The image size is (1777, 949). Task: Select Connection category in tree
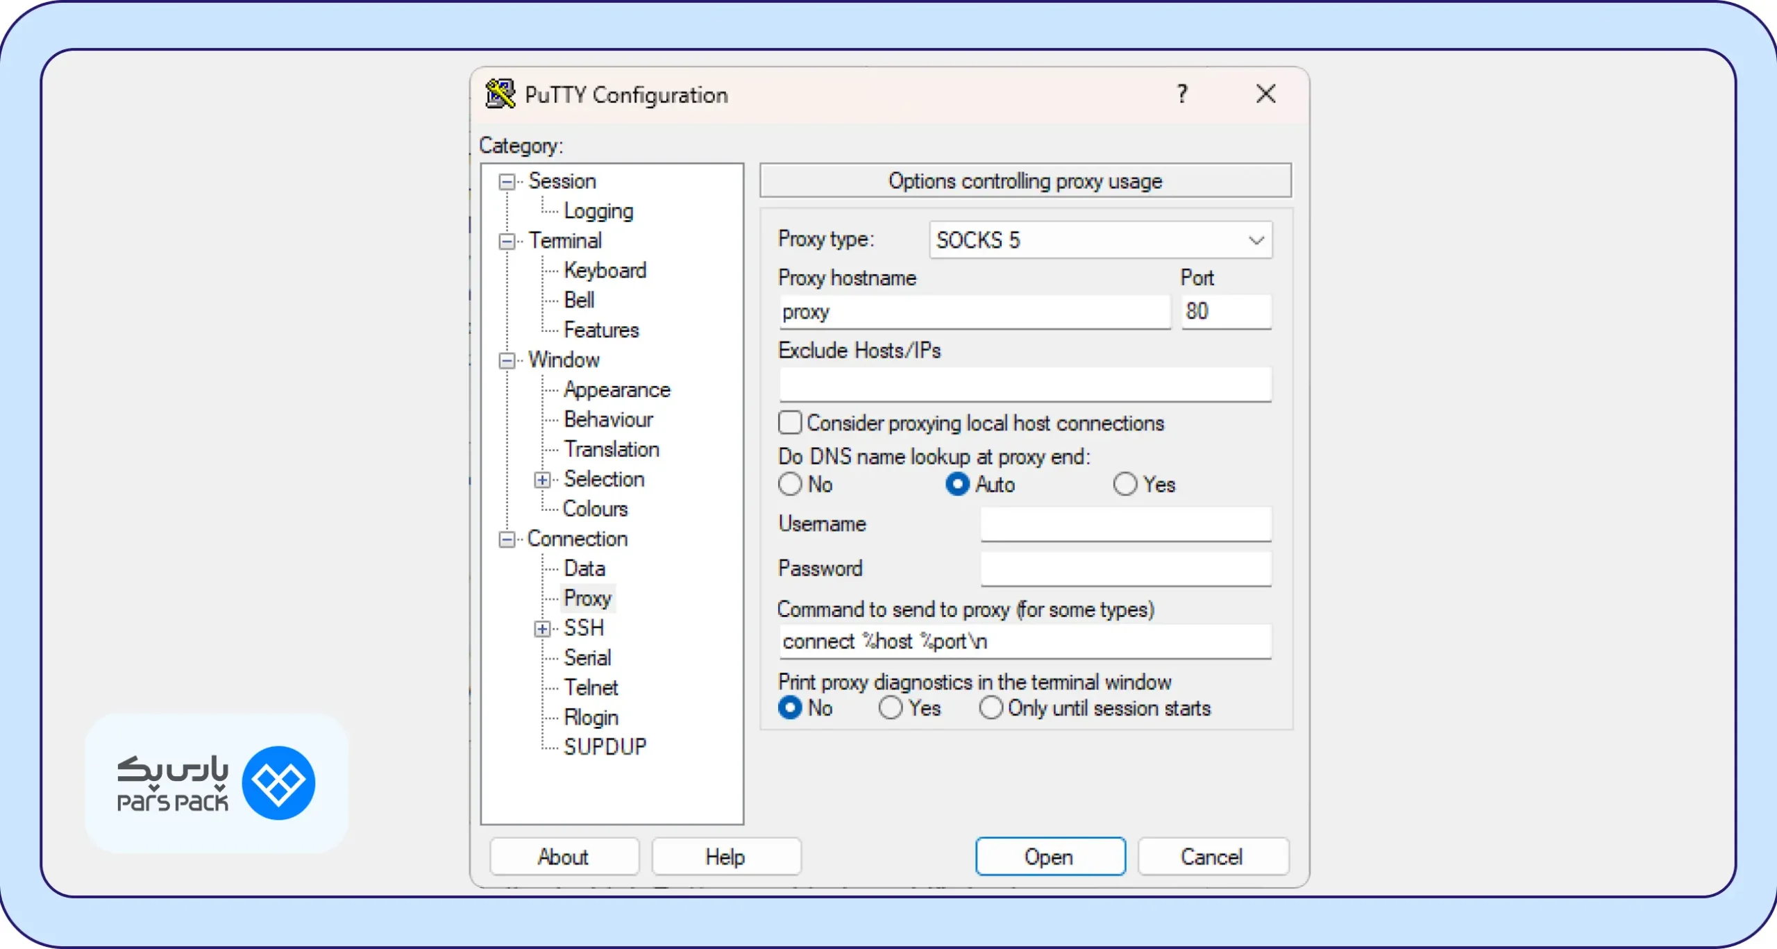578,539
